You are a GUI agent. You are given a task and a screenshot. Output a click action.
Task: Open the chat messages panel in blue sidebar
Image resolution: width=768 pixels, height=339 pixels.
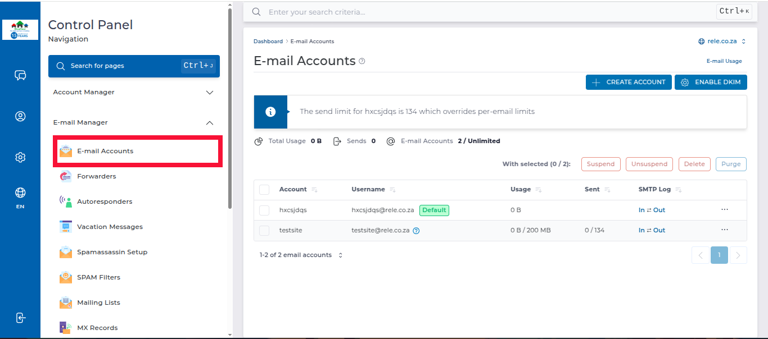20,75
